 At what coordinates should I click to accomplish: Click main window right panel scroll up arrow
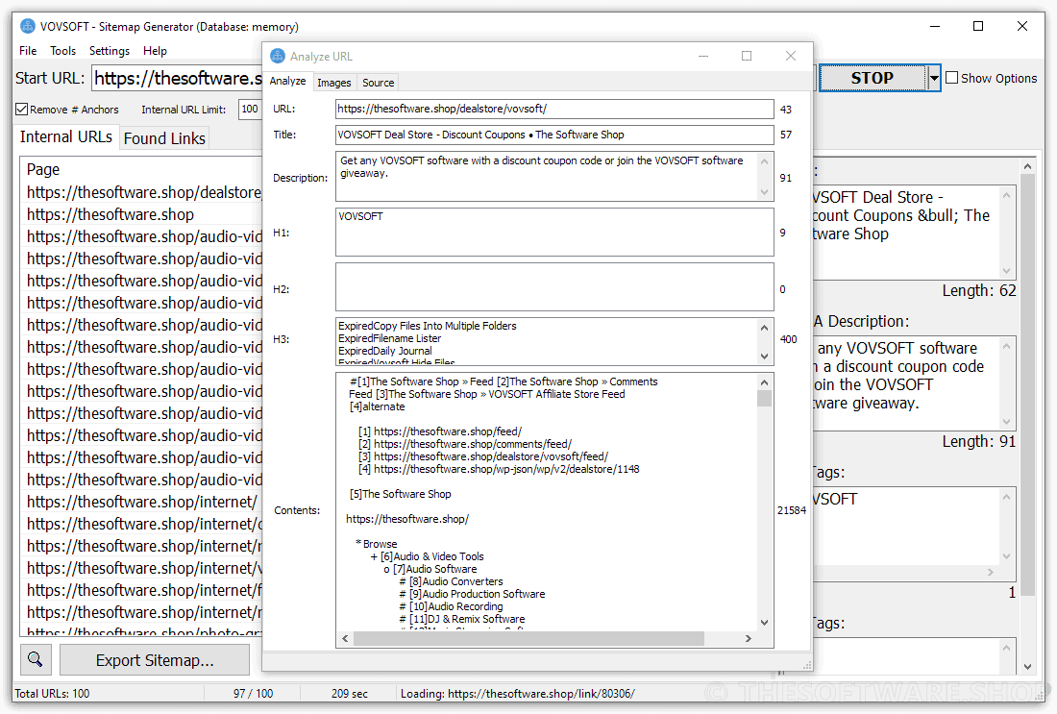coord(1027,166)
